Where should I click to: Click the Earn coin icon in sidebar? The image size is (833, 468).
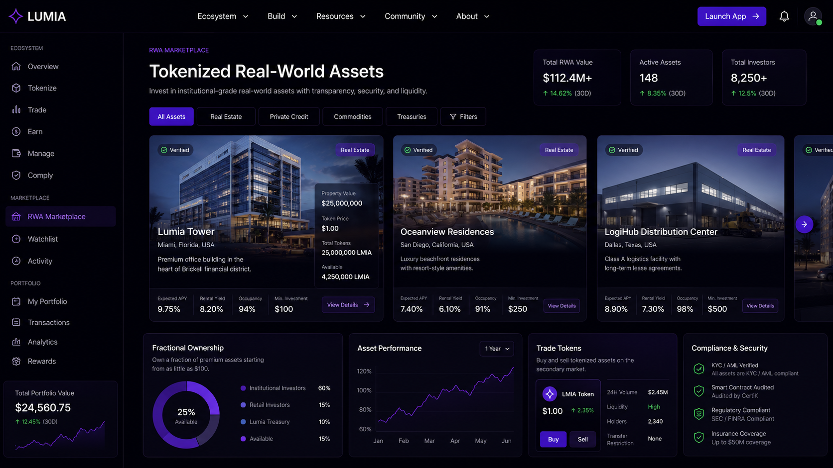point(16,131)
